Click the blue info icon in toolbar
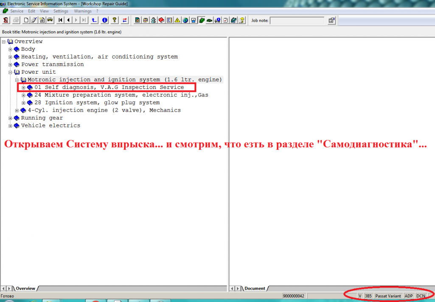 tap(104, 20)
